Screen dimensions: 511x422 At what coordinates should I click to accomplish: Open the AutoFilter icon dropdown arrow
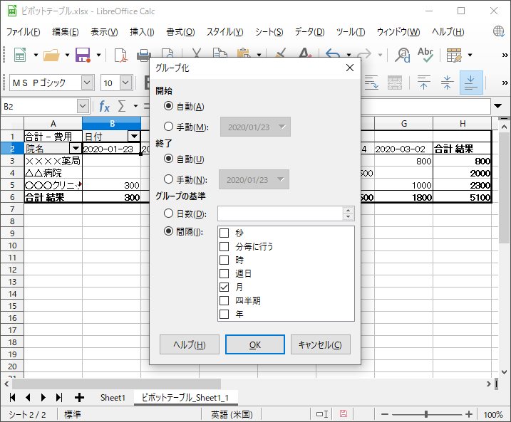pyautogui.click(x=470, y=55)
